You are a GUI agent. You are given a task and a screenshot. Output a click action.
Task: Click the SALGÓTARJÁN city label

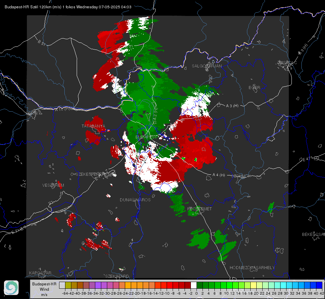tap(206, 66)
